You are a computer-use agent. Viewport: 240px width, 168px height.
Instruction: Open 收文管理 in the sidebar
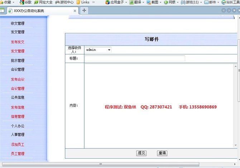point(18,23)
